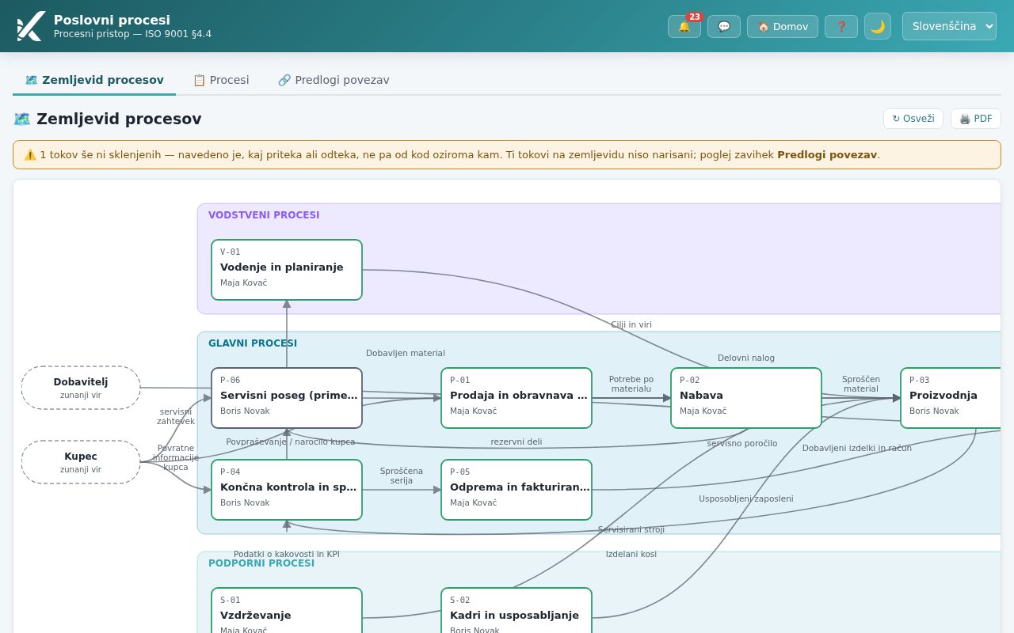Go to Domov home page
Image resolution: width=1014 pixels, height=633 pixels.
[x=783, y=26]
